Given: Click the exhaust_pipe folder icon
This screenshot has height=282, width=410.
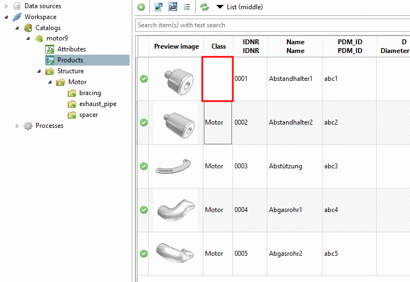Looking at the screenshot, I should point(72,104).
